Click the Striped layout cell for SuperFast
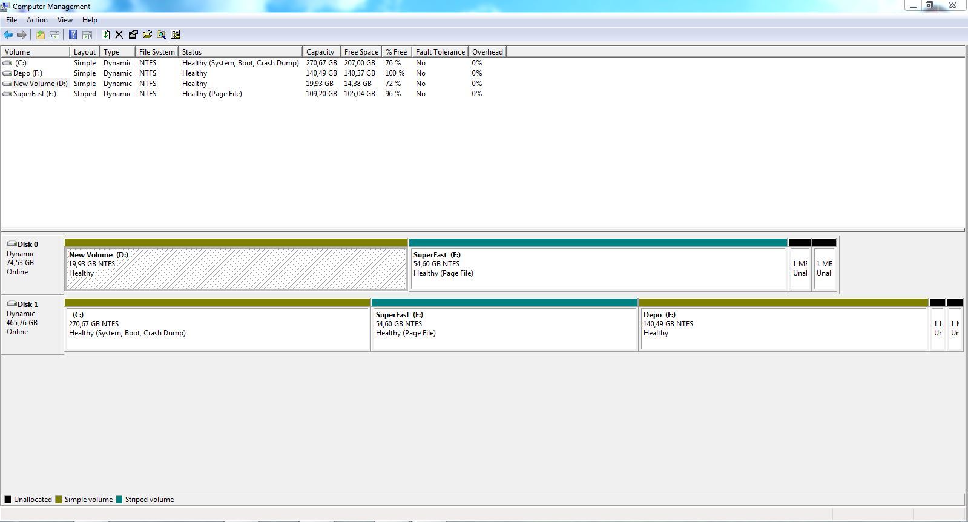 [85, 94]
